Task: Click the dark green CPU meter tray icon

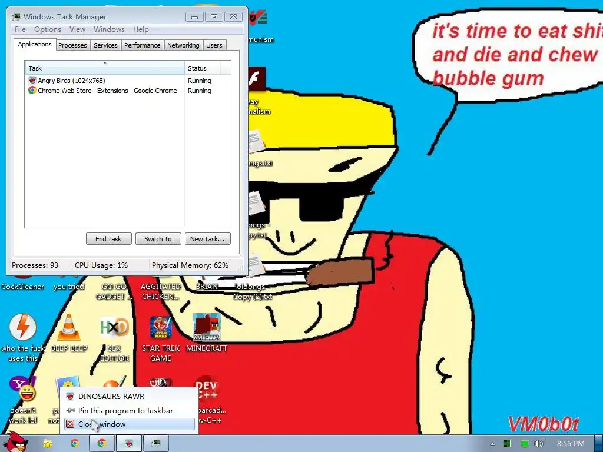Action: 507,444
